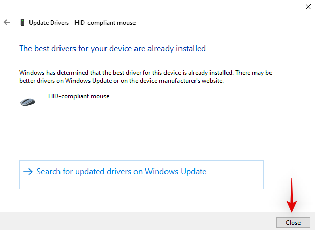
Task: Click the blue arrow icon beside Search link
Action: pos(28,172)
